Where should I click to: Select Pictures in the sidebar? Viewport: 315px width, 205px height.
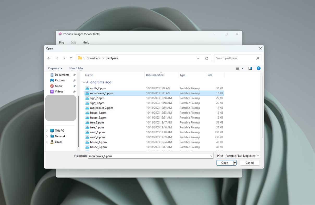(x=60, y=80)
